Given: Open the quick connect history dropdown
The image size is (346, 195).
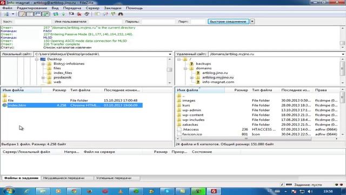Looking at the screenshot, I should click(252, 22).
